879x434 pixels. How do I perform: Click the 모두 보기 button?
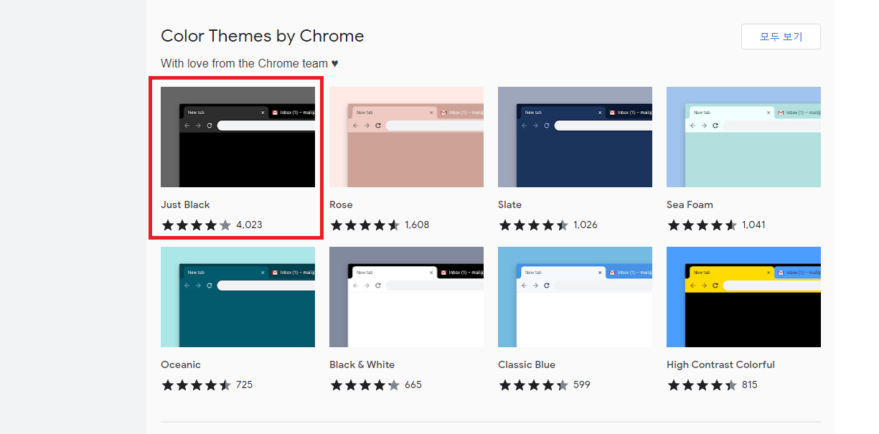781,37
